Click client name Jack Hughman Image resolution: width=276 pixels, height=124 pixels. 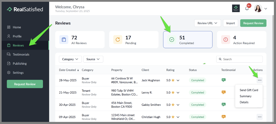coord(151,80)
